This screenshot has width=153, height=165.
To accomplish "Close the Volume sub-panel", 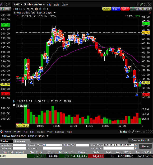I will (14, 105).
